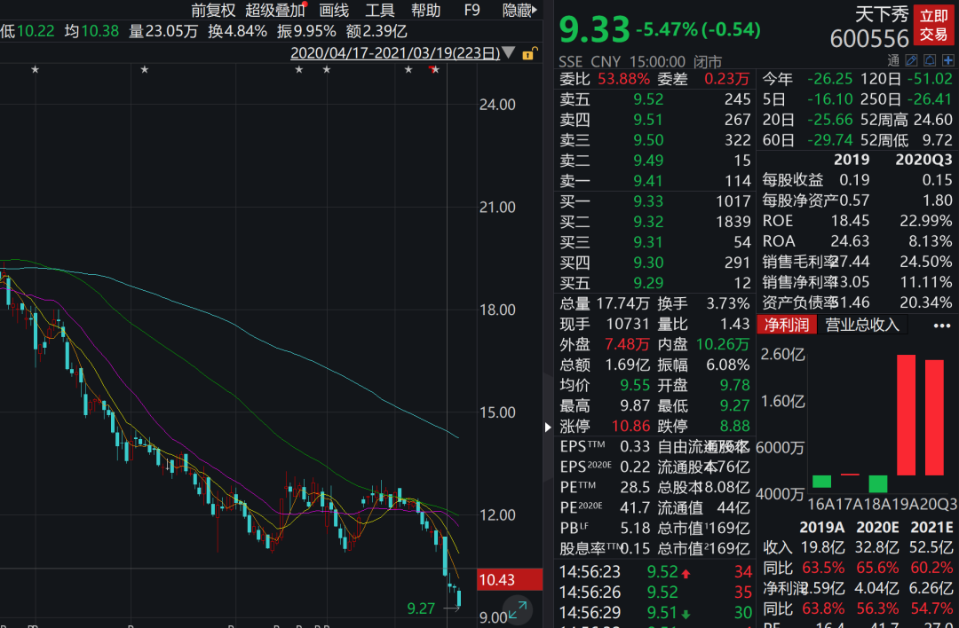Select the 净利润 tab
959x628 pixels.
[x=787, y=325]
